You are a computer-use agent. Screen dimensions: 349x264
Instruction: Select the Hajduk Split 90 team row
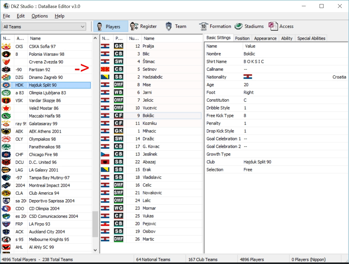click(46, 85)
